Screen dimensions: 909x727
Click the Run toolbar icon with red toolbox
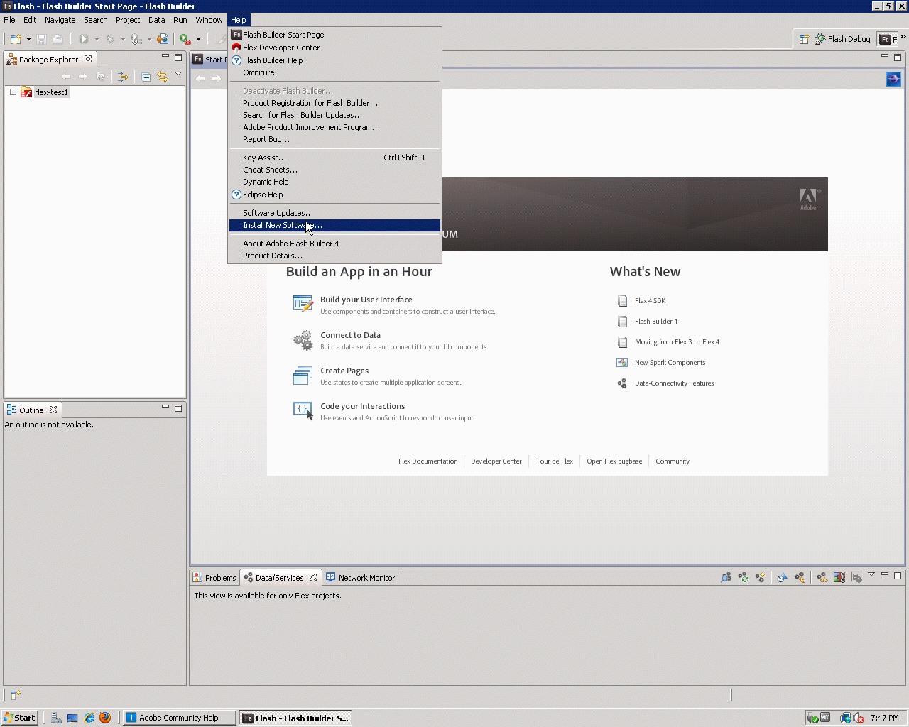pos(185,39)
